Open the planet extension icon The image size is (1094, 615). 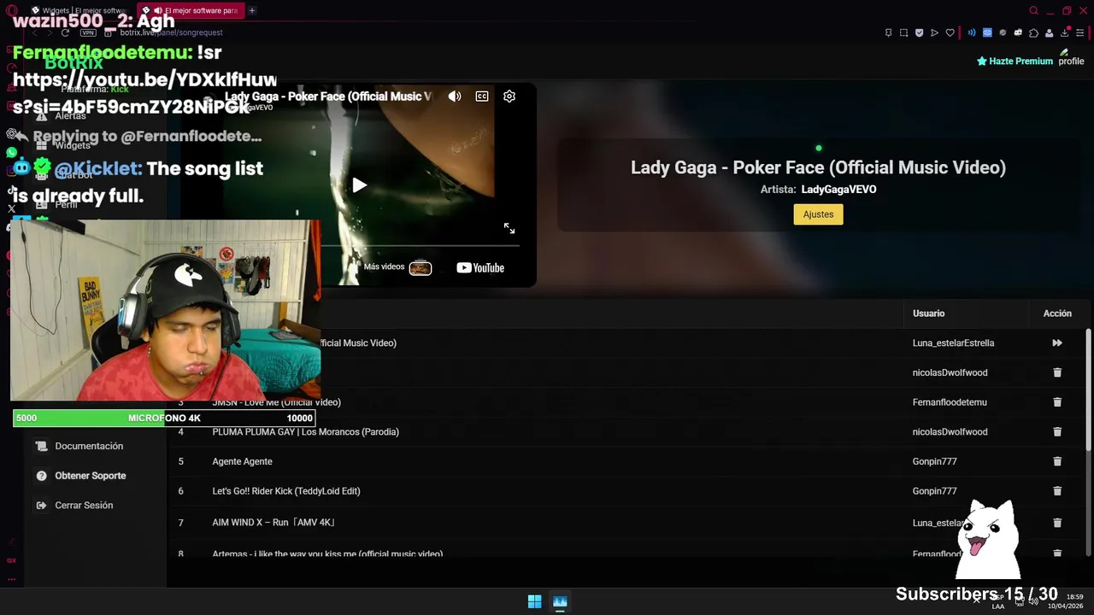[x=1003, y=32]
